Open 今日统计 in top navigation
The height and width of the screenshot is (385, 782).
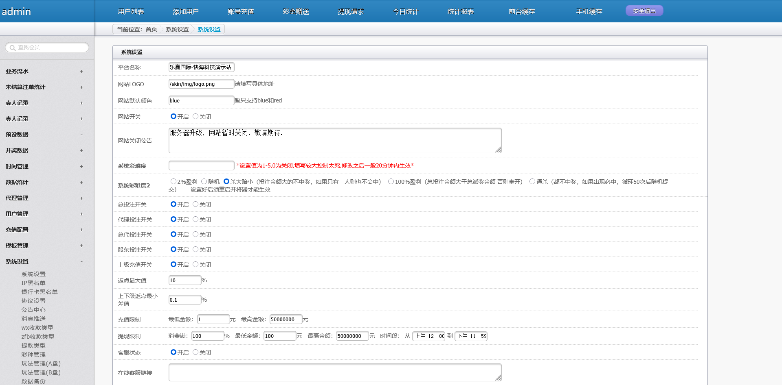click(x=406, y=11)
